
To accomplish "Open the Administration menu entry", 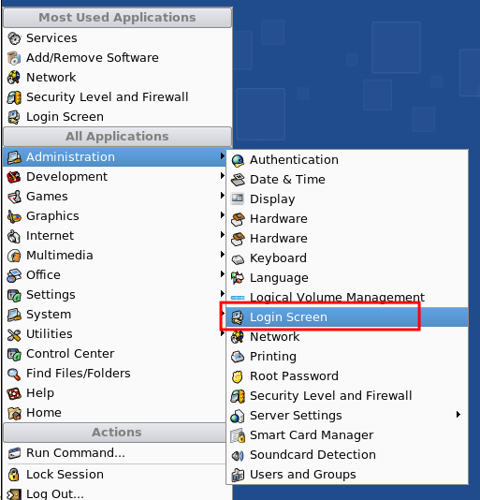I will pos(115,157).
